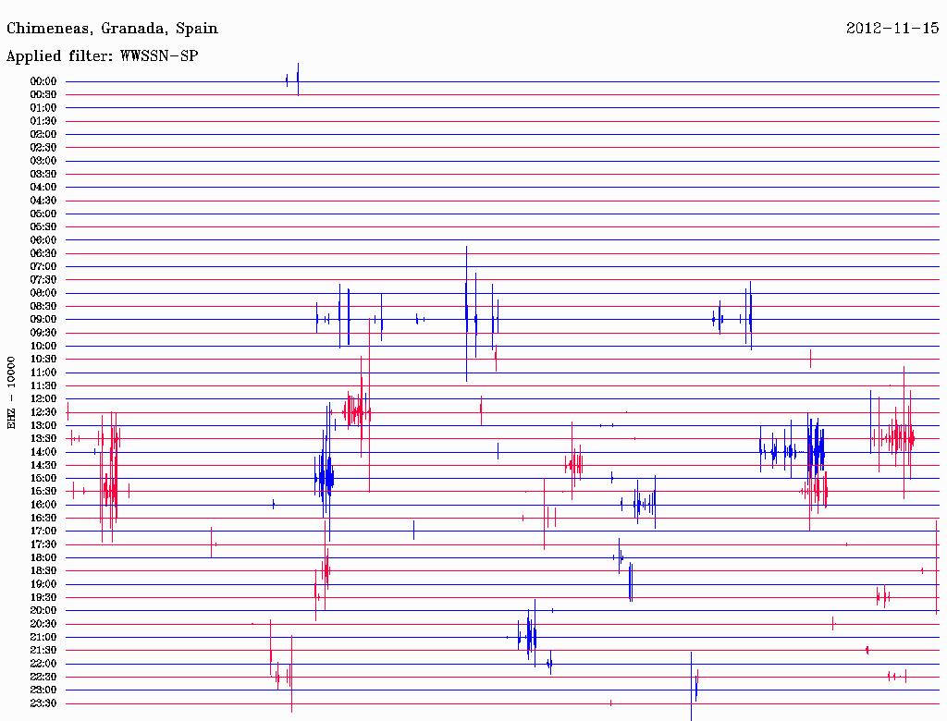Click the '12:30' time label
Screen dimensions: 947x721
(43, 412)
